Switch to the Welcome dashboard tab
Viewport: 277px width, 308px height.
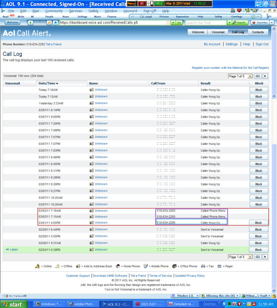click(x=198, y=32)
